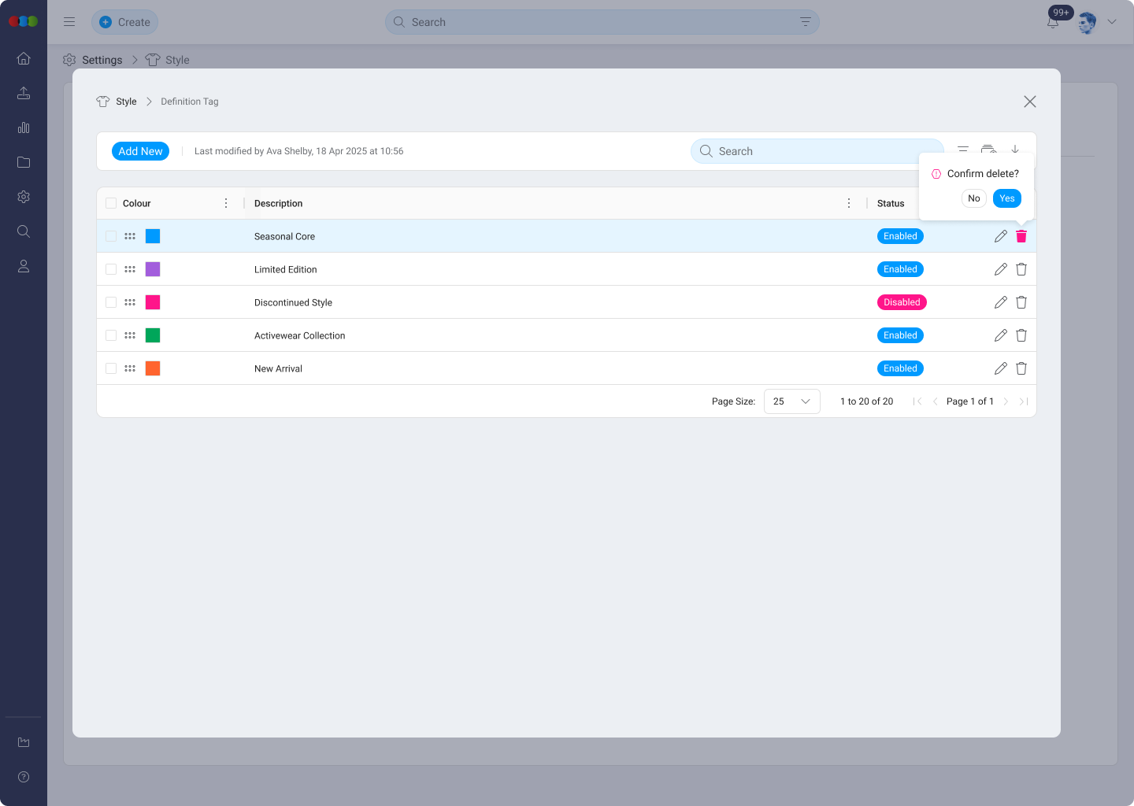Edit the New Arrival tag with pencil icon
The width and height of the screenshot is (1134, 806).
coord(1000,368)
